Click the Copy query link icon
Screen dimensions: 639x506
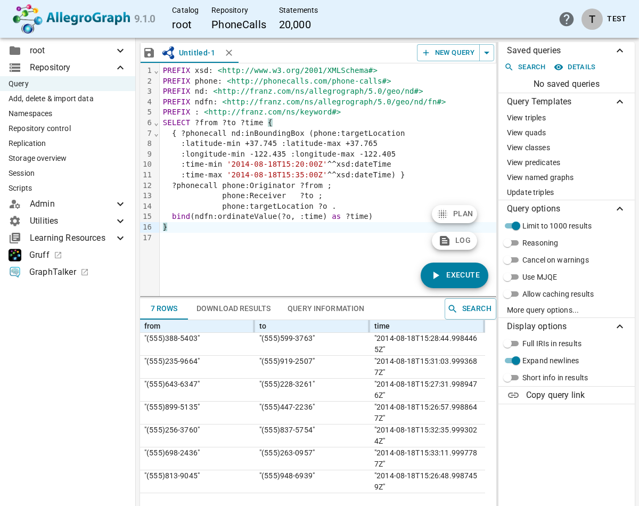pyautogui.click(x=513, y=395)
